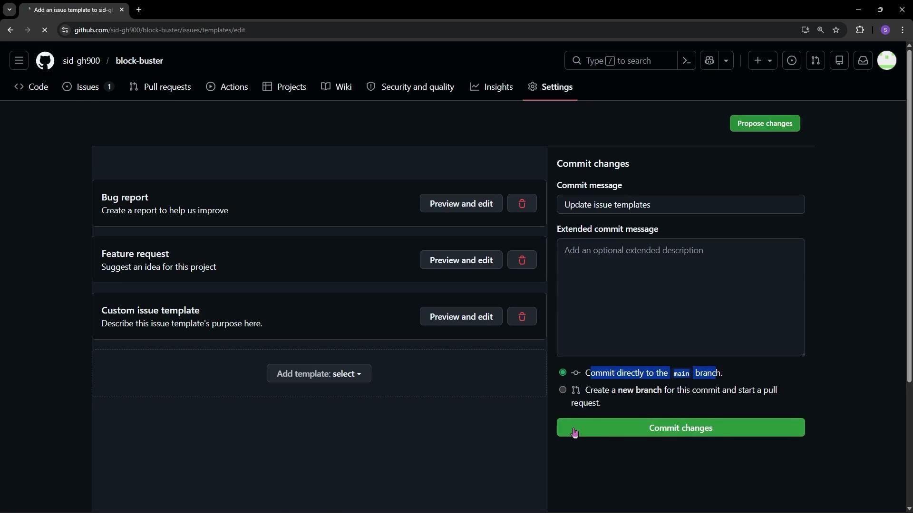Screen dimensions: 913x513
Task: Expand the Add template select dropdown
Action: point(319,374)
